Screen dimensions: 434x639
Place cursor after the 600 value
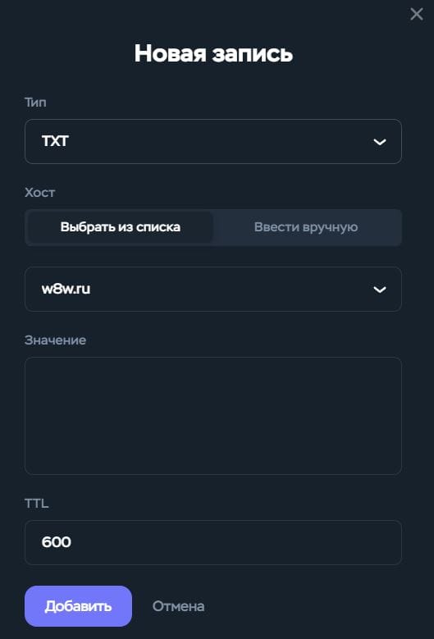click(x=72, y=542)
